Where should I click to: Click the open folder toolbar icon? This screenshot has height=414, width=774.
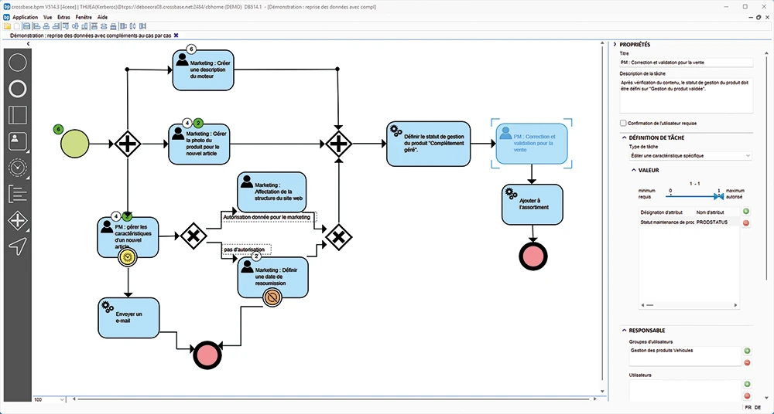[7, 26]
